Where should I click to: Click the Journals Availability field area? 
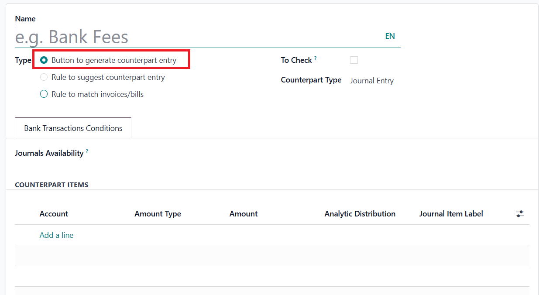click(262, 153)
